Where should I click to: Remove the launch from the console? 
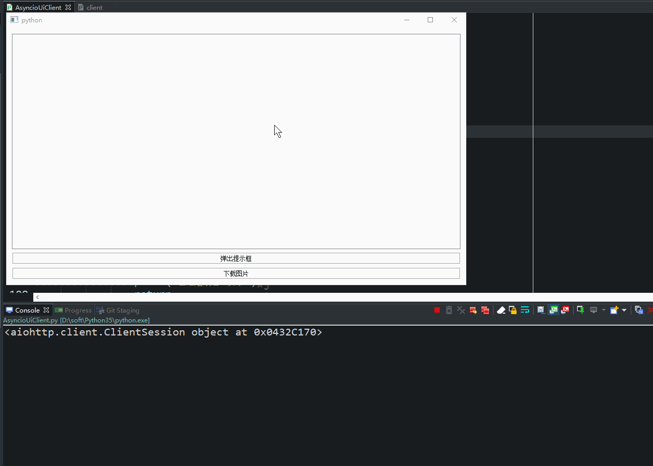(449, 309)
